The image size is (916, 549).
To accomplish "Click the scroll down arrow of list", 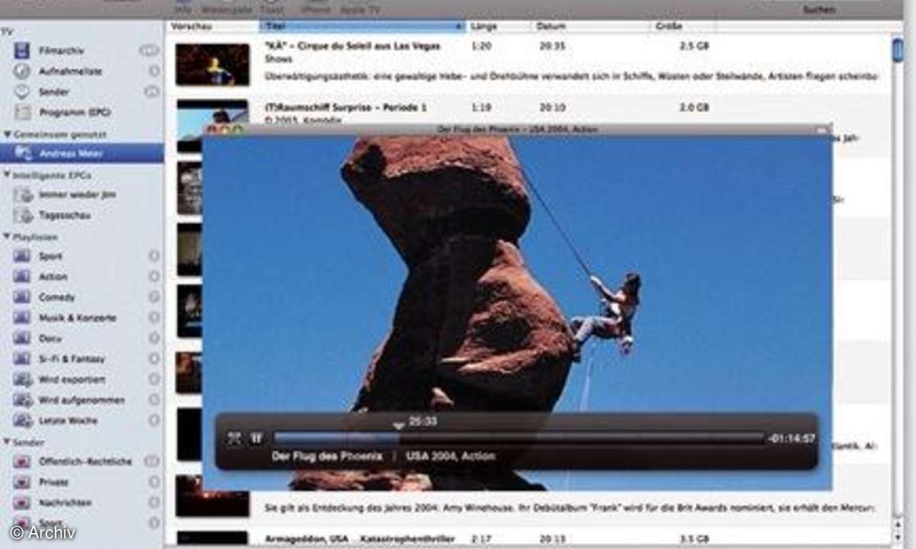I will 898,536.
